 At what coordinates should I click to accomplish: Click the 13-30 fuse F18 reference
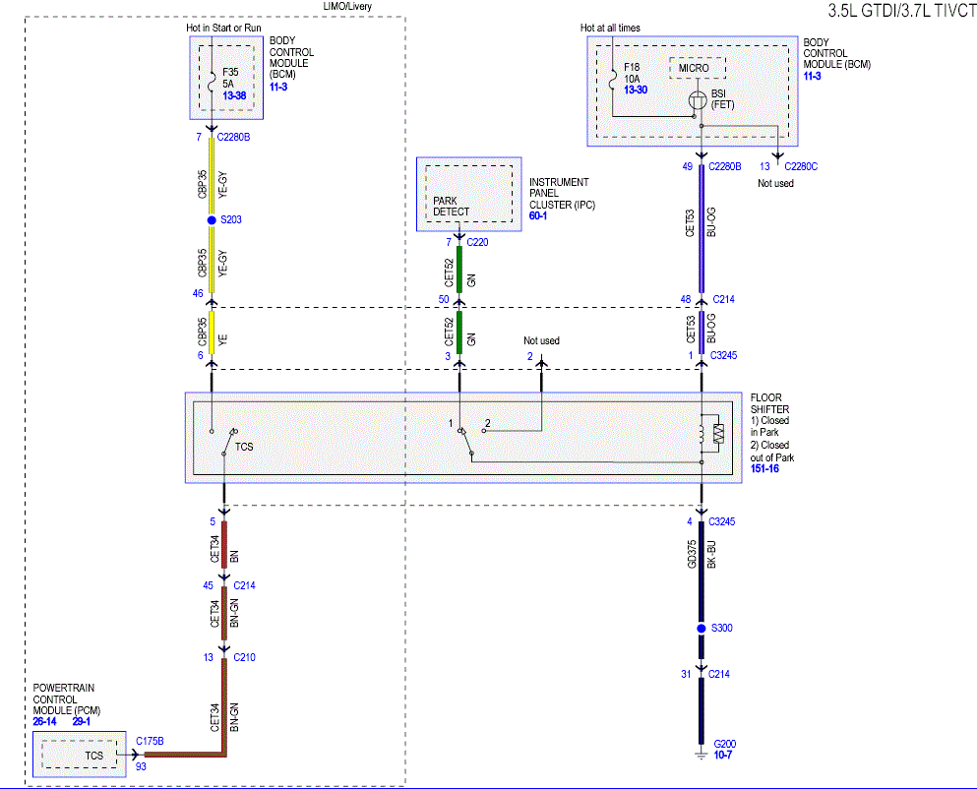pos(636,90)
